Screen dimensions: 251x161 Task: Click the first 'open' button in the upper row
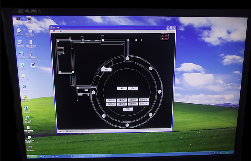click(x=111, y=100)
